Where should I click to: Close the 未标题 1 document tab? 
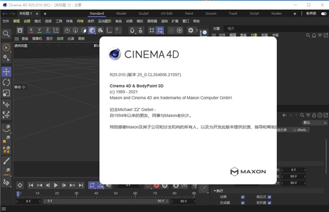tap(37, 14)
